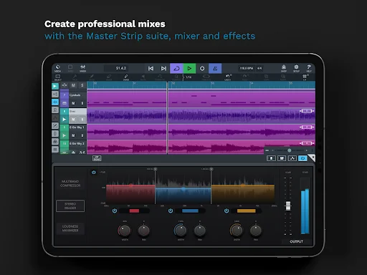Open the Help question mark
Screen dimensions: 367x275
click(x=309, y=68)
